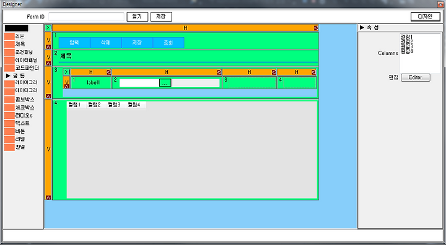This screenshot has width=446, height=245.
Task: Click red handle on the inner V bar
Action: point(66,87)
